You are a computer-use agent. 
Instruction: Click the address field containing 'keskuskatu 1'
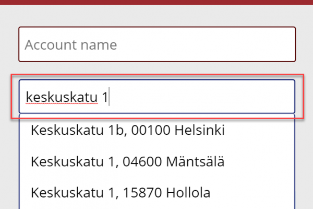[157, 97]
